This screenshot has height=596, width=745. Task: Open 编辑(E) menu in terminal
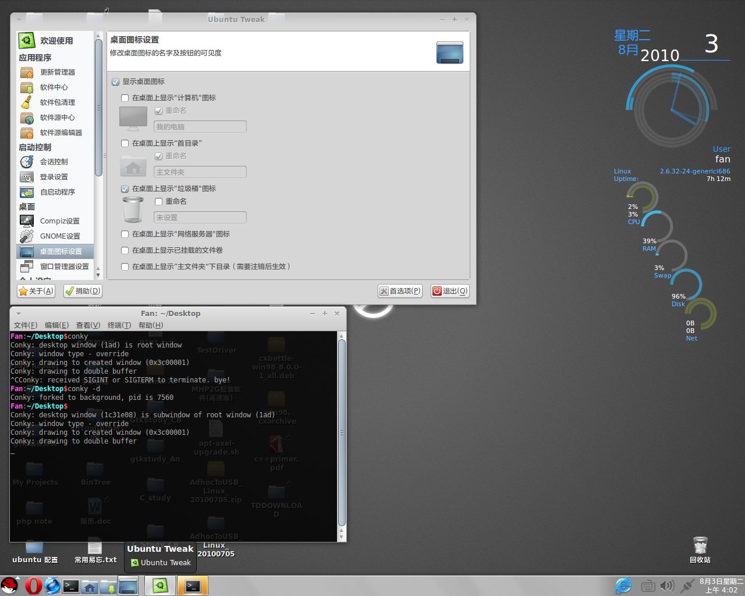click(56, 325)
